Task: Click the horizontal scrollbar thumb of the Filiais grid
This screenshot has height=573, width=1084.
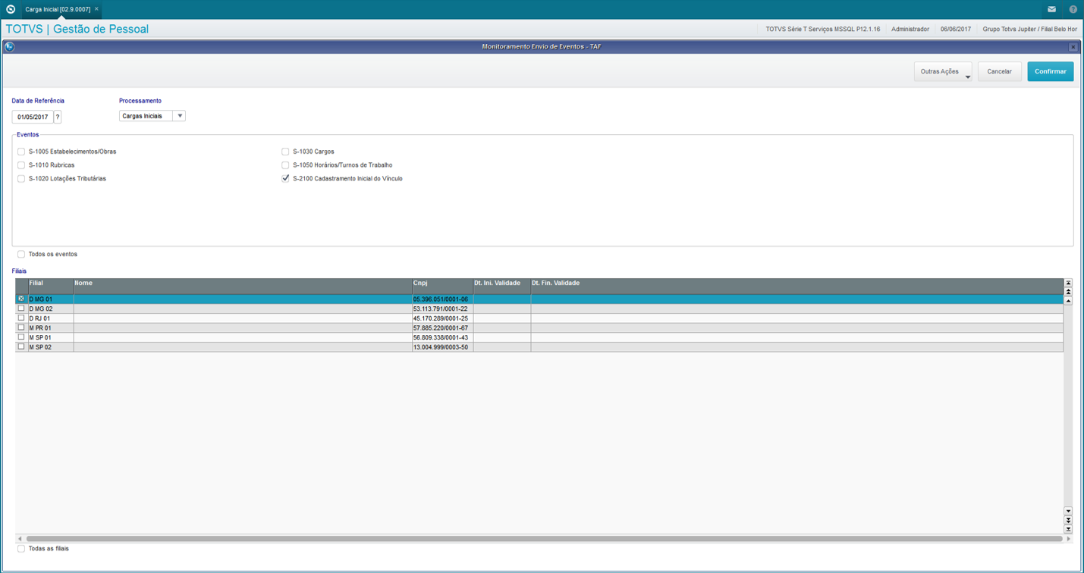Action: [544, 539]
